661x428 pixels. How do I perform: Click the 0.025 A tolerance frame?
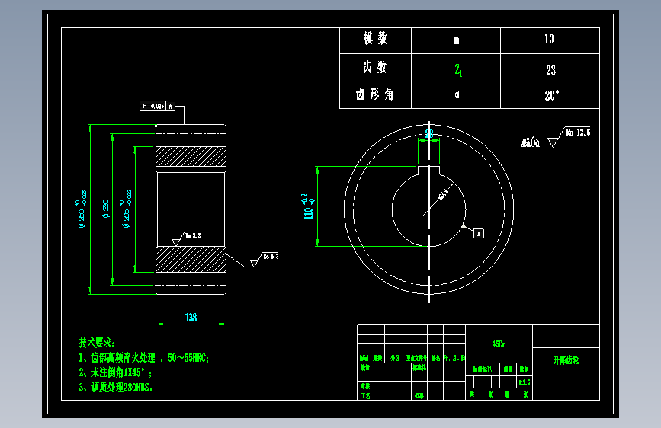click(157, 106)
